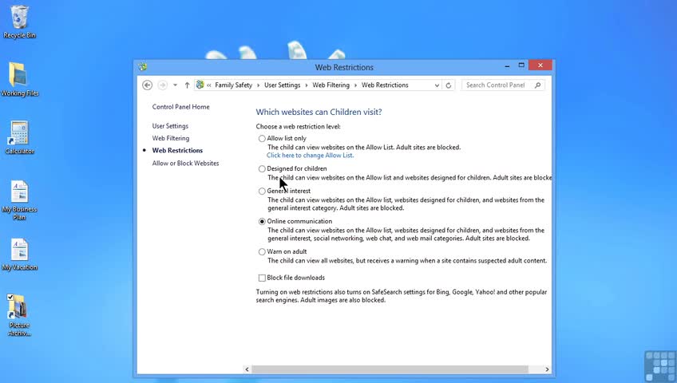Click the Web Restrictions breadcrumb
677x383 pixels.
coord(385,85)
